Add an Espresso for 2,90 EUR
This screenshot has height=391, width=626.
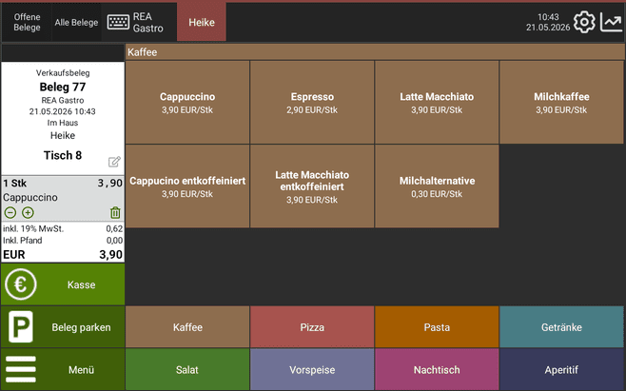[312, 102]
